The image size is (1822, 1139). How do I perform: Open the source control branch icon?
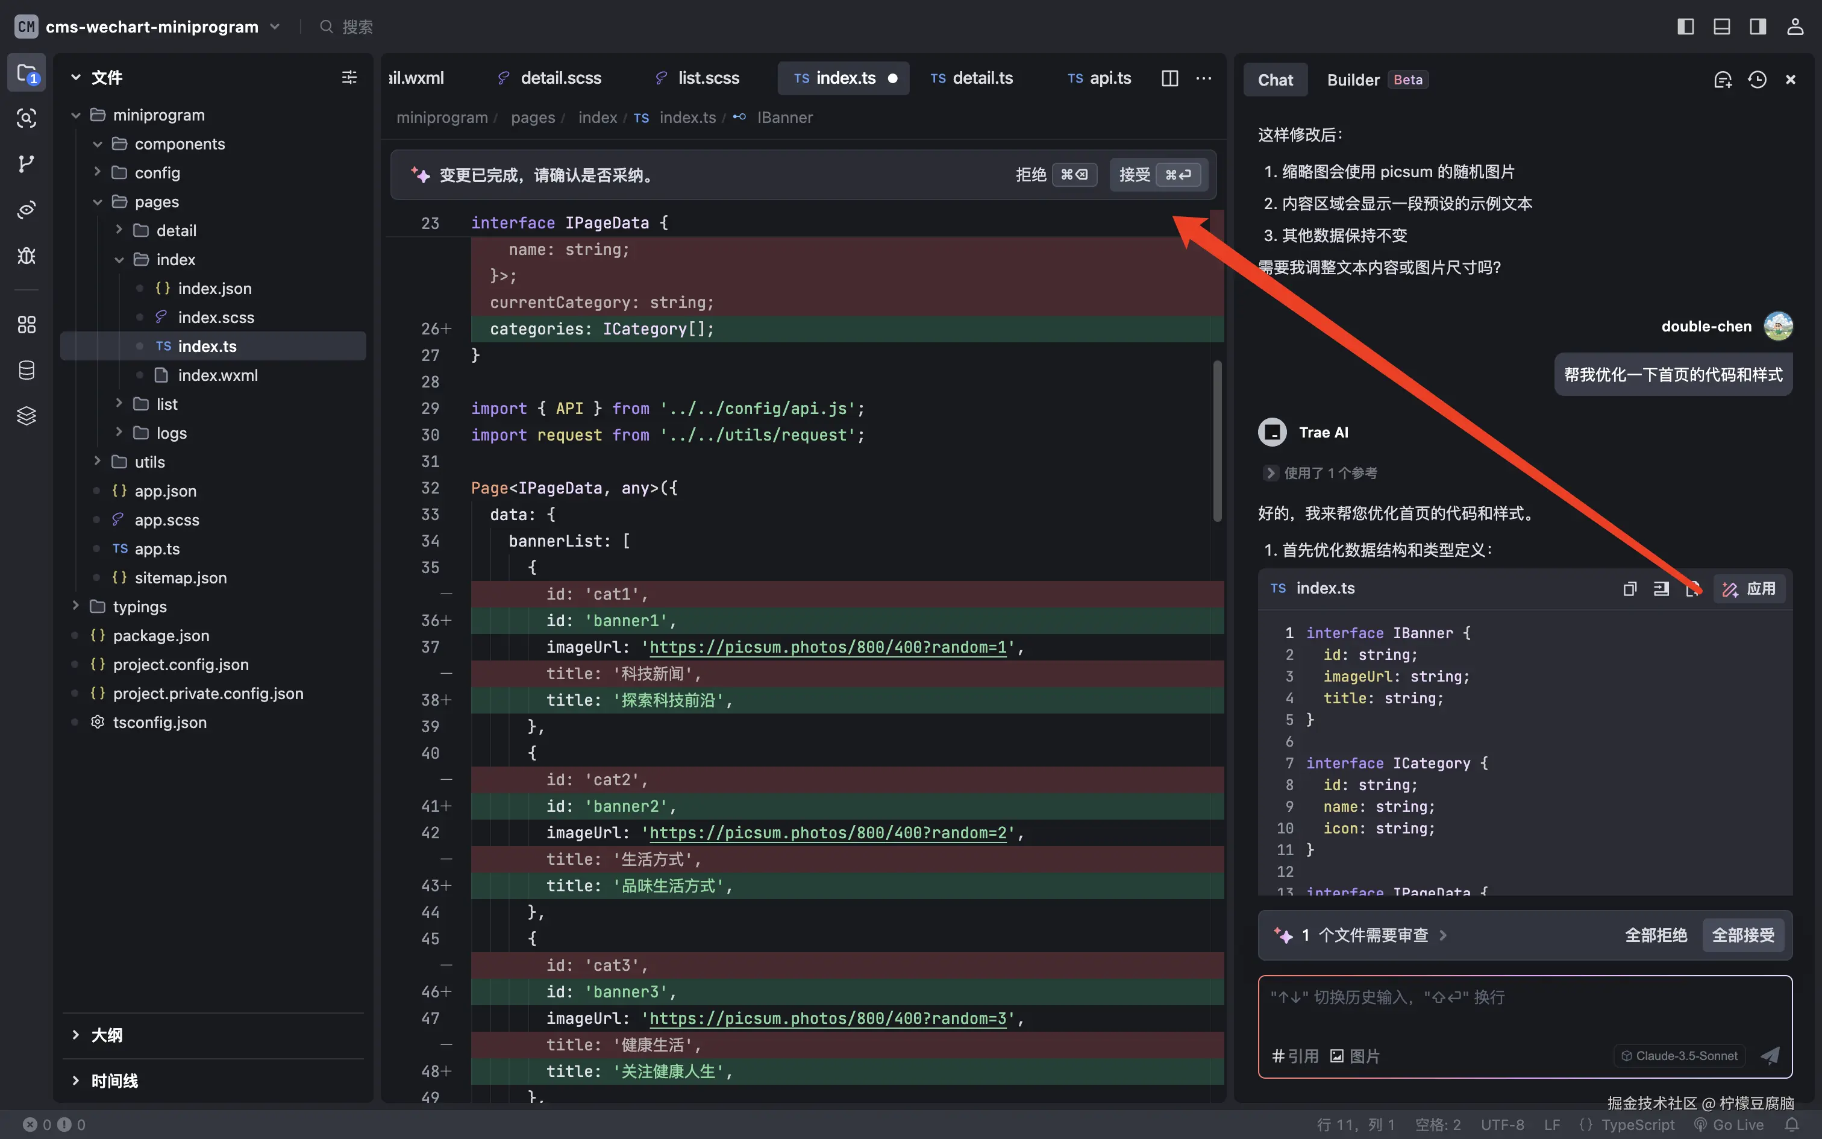click(27, 163)
